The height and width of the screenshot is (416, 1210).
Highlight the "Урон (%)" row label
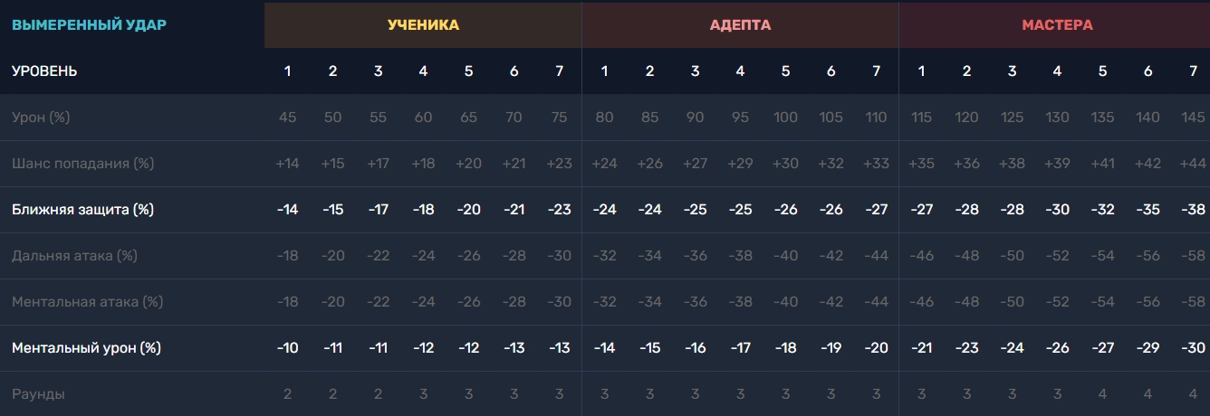pyautogui.click(x=41, y=118)
